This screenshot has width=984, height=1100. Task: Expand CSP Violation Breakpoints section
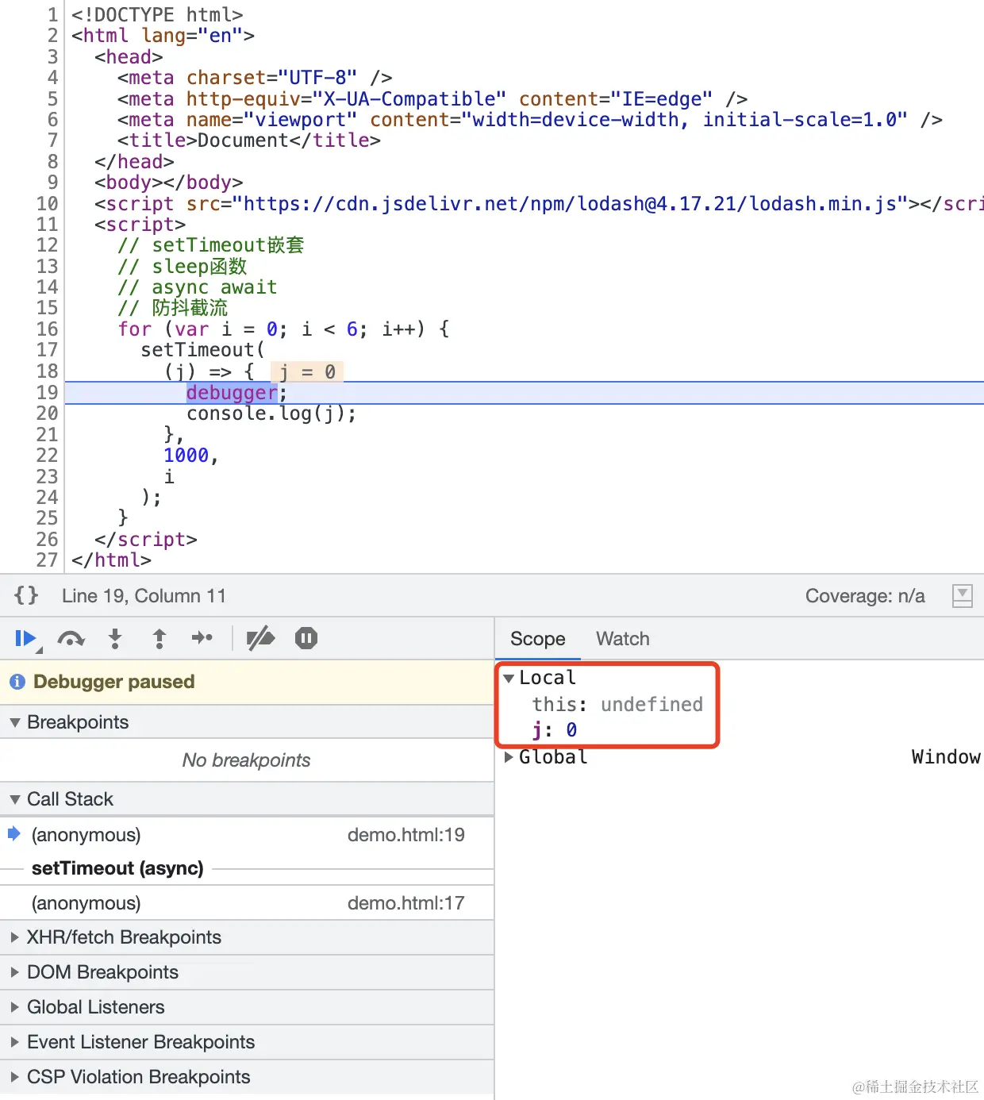(x=247, y=1077)
